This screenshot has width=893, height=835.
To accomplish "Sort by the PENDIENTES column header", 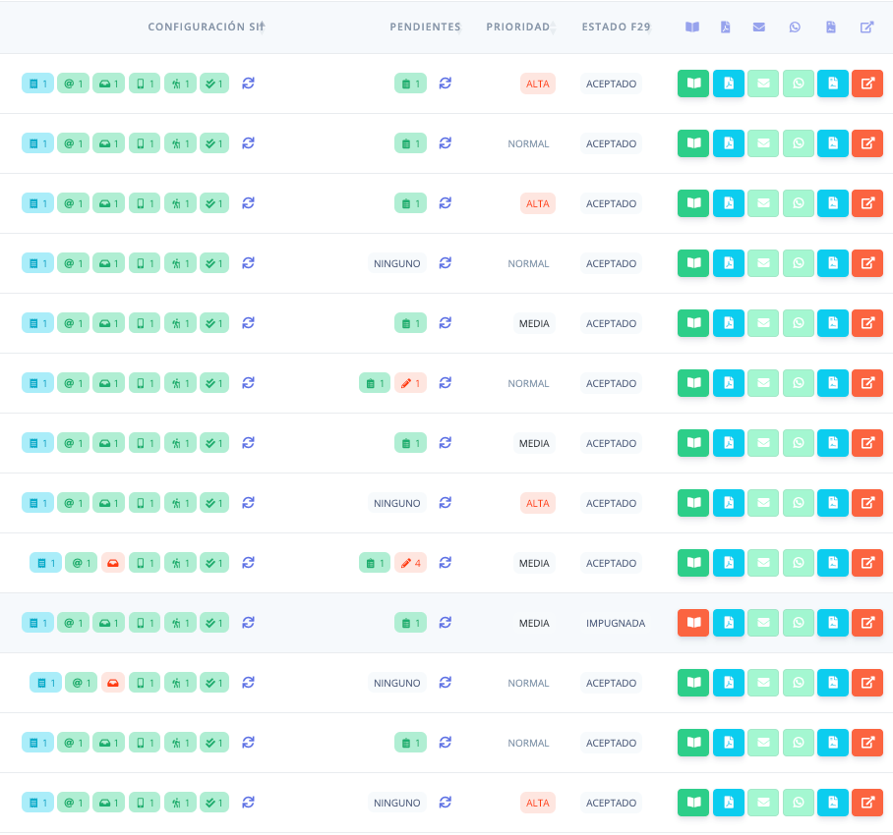I will 426,27.
